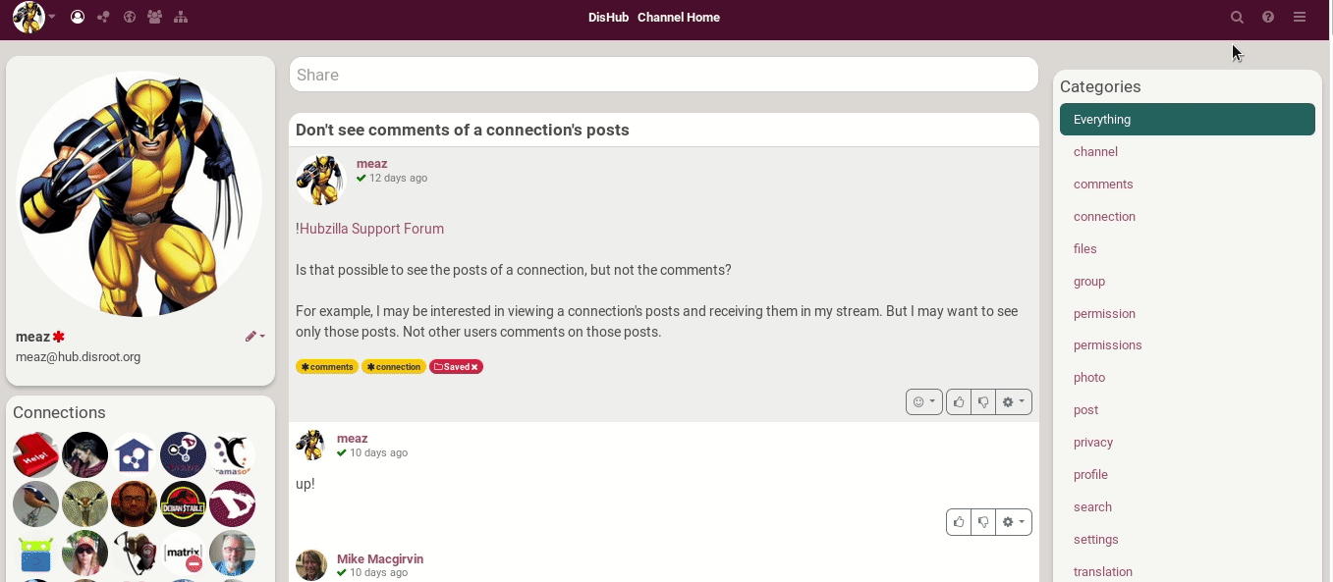Open the gear options dropdown on main post
Viewport: 1333px width, 582px height.
(1014, 401)
